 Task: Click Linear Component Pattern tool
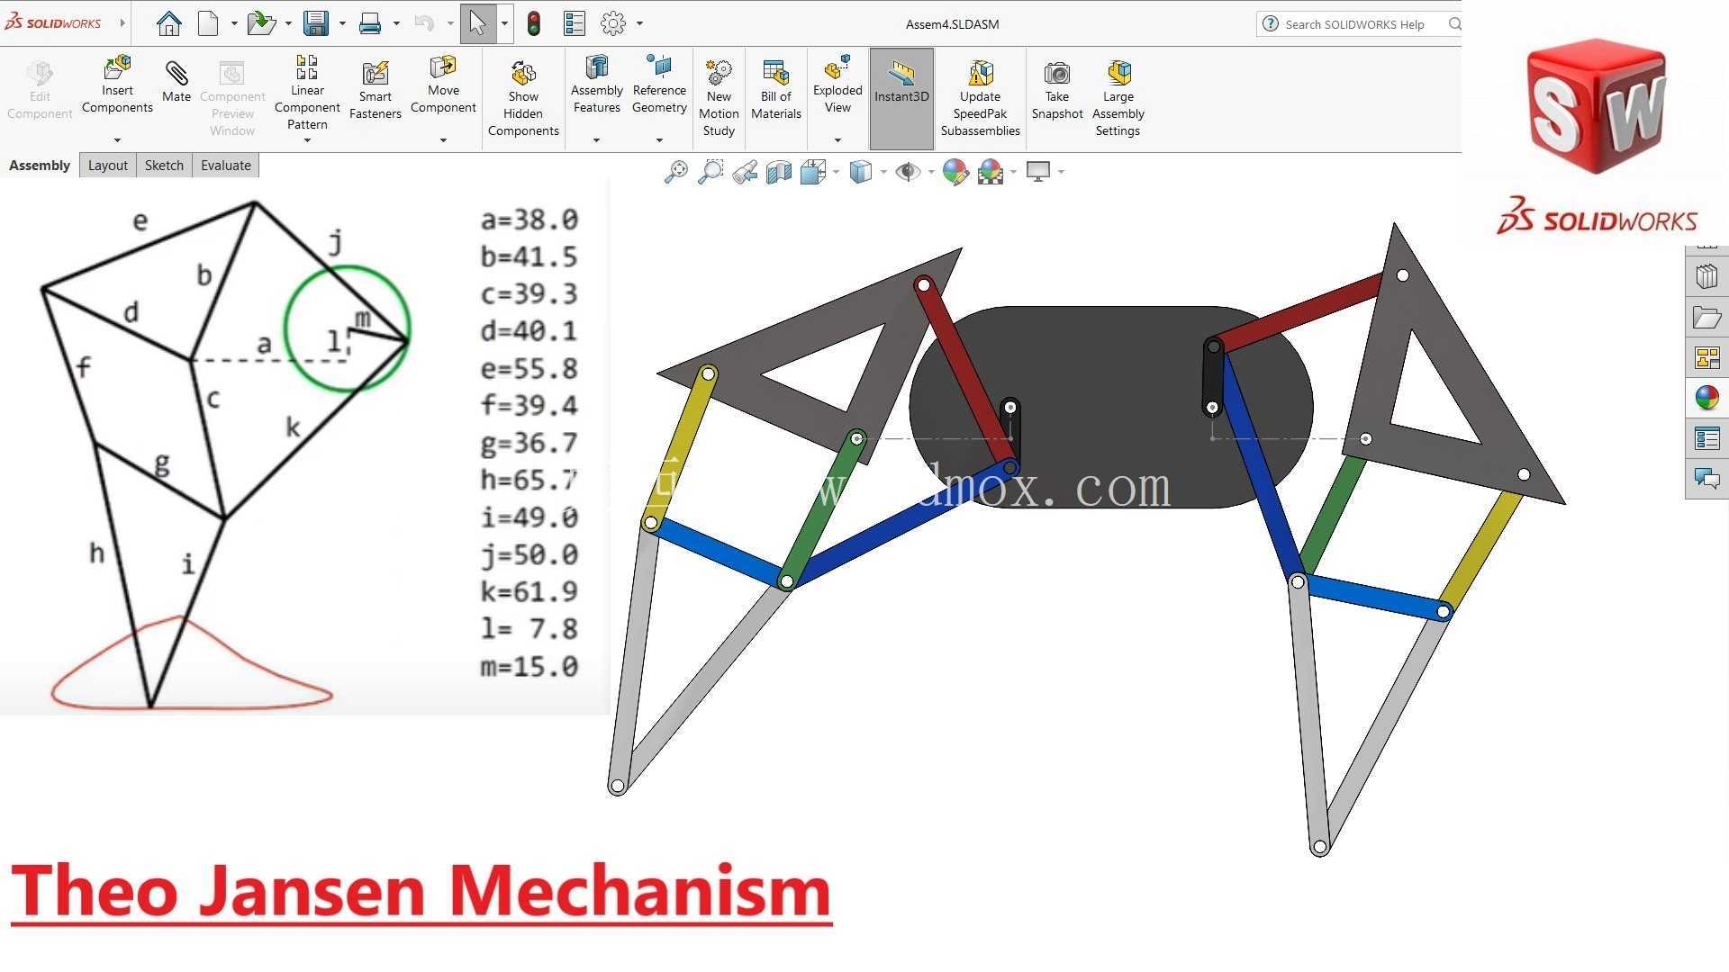pos(307,92)
